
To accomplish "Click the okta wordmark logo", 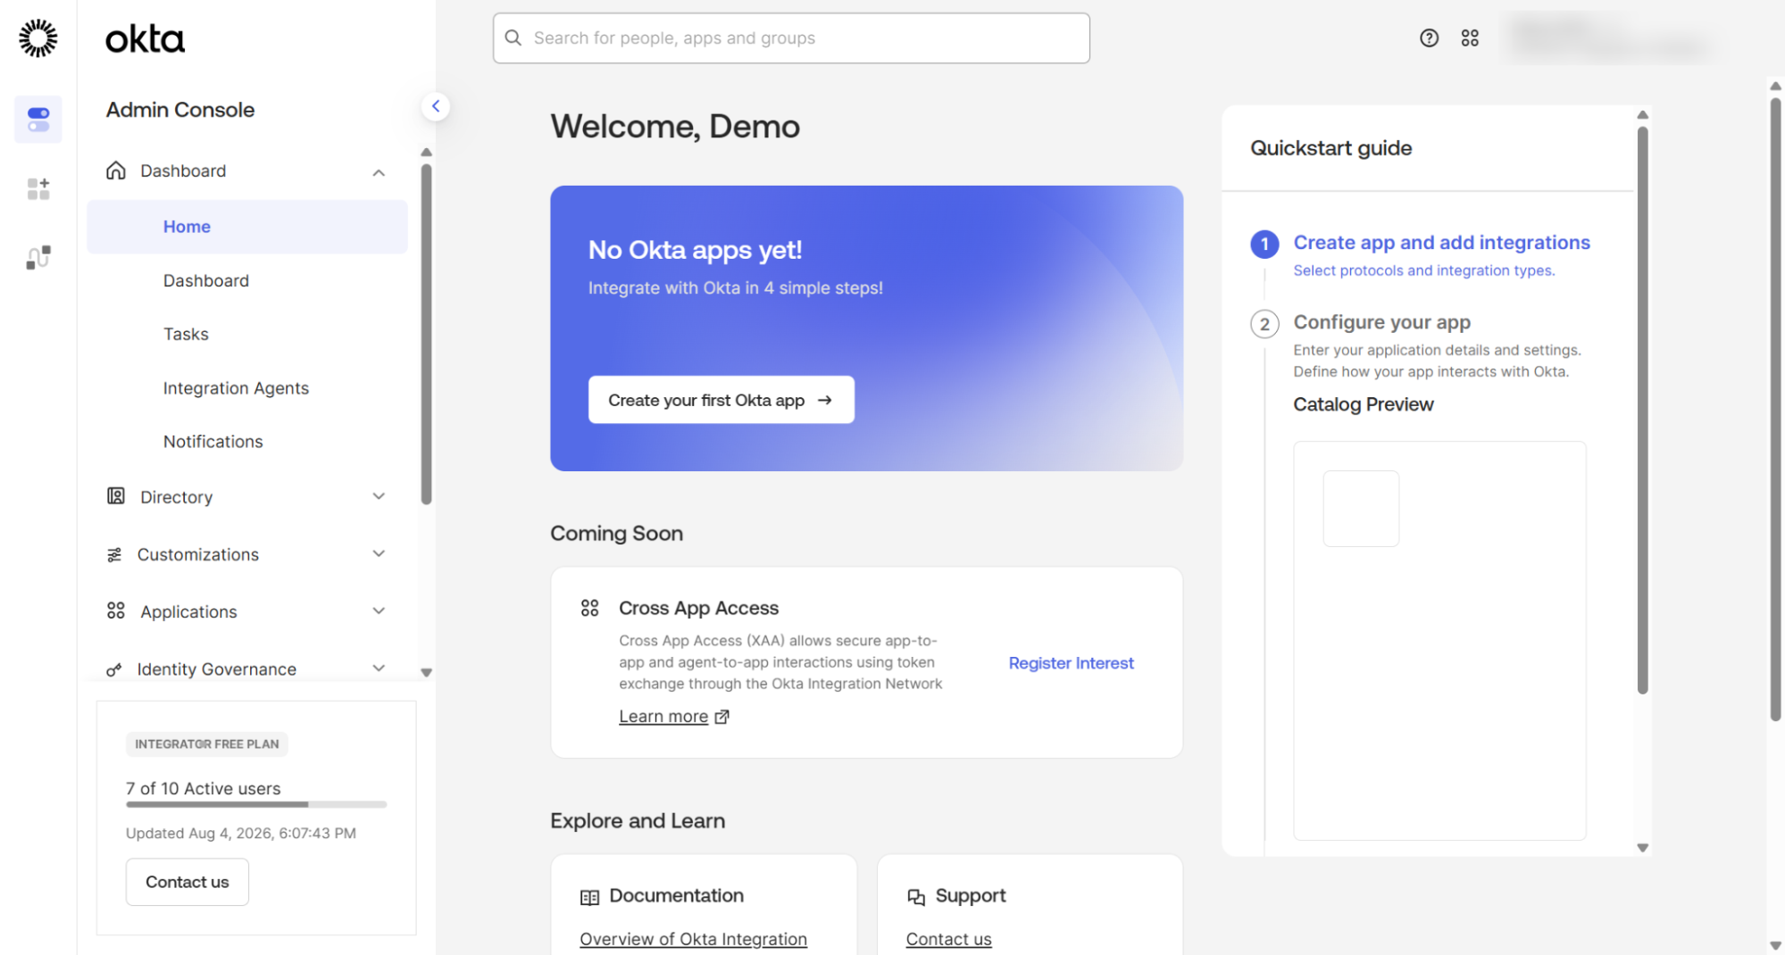I will coord(145,39).
